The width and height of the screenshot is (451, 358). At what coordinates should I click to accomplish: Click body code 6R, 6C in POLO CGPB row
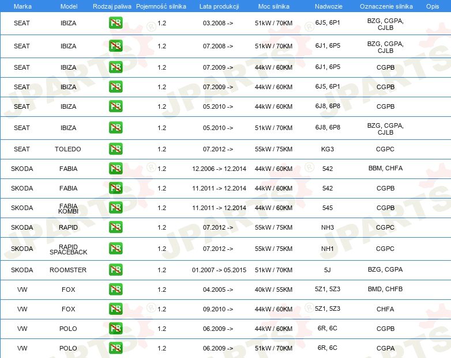pos(328,328)
